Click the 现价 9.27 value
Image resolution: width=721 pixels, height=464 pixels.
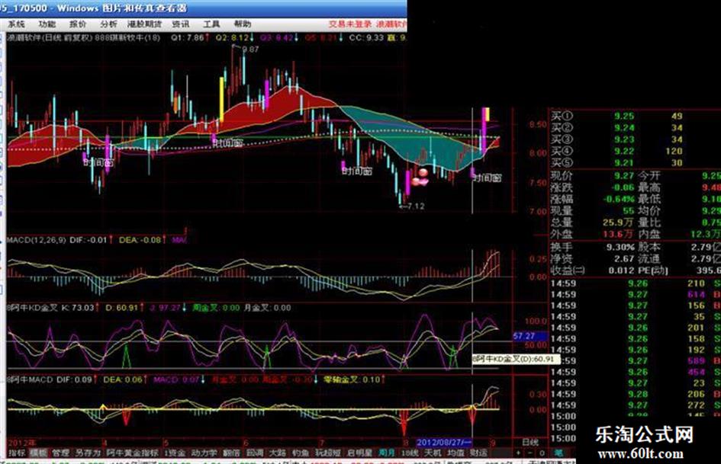(624, 175)
